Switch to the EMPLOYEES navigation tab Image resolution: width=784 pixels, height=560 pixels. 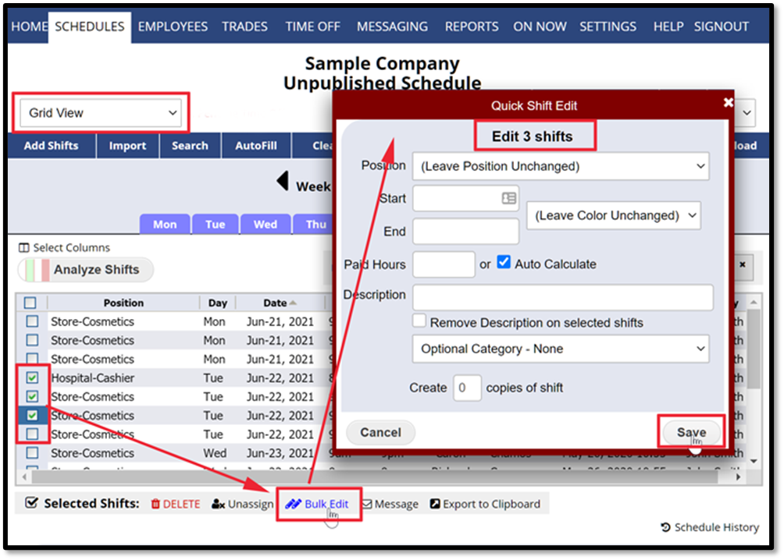pyautogui.click(x=173, y=26)
